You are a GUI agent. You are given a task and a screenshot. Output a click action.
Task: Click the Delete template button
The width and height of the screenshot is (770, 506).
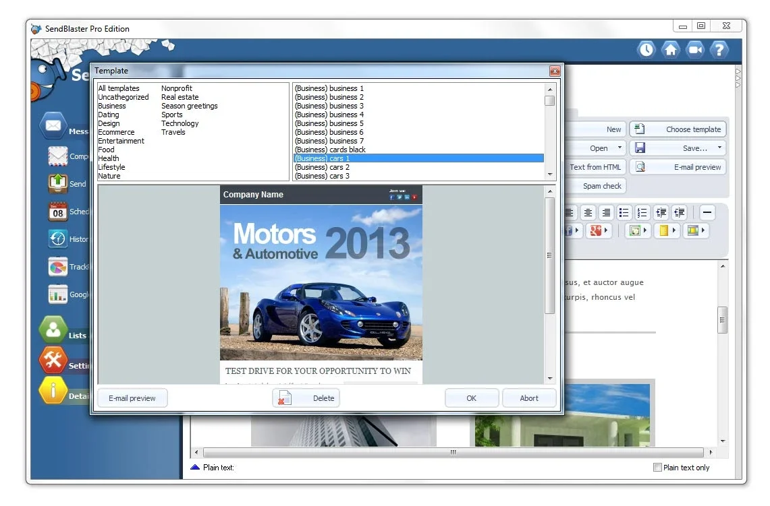(306, 398)
